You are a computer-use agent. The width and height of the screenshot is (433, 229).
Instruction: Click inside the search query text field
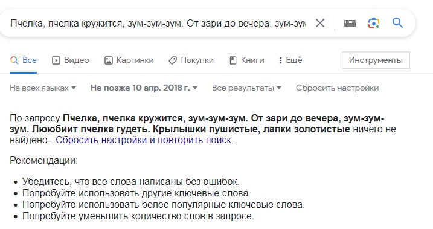158,23
